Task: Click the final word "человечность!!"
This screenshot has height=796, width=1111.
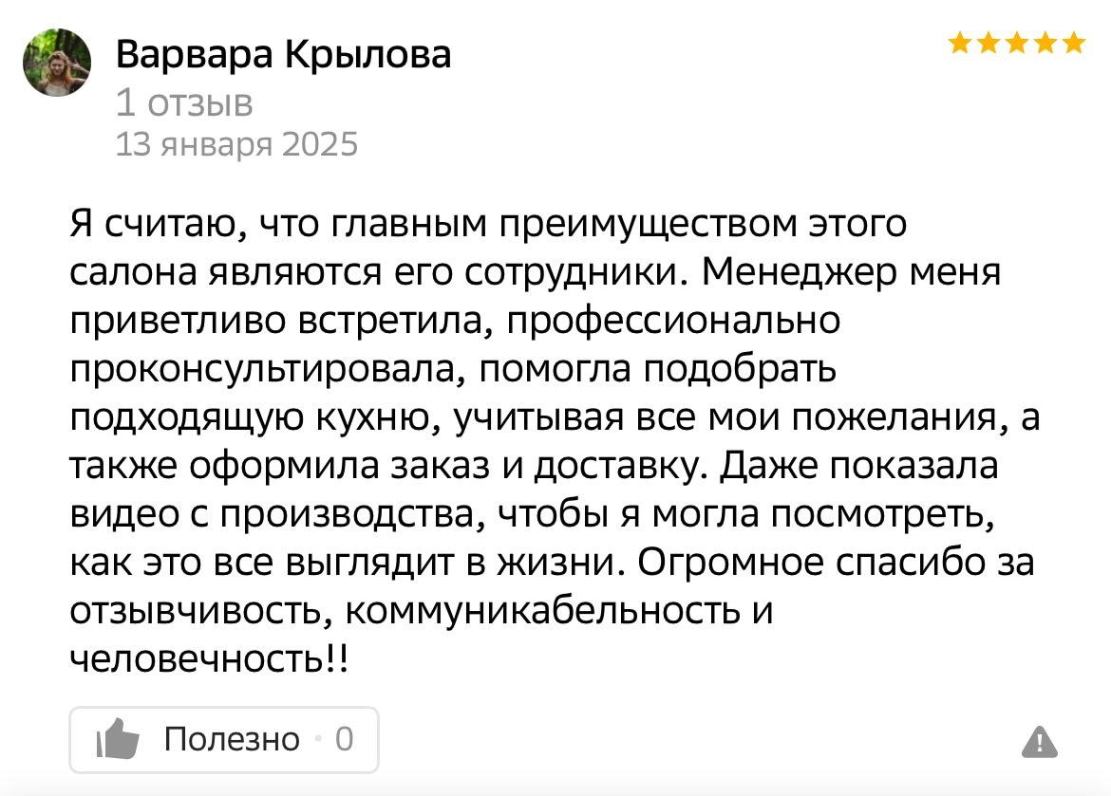Action: click(209, 658)
